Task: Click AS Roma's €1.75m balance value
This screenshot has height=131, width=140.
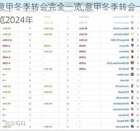Action: [x=7, y=51]
